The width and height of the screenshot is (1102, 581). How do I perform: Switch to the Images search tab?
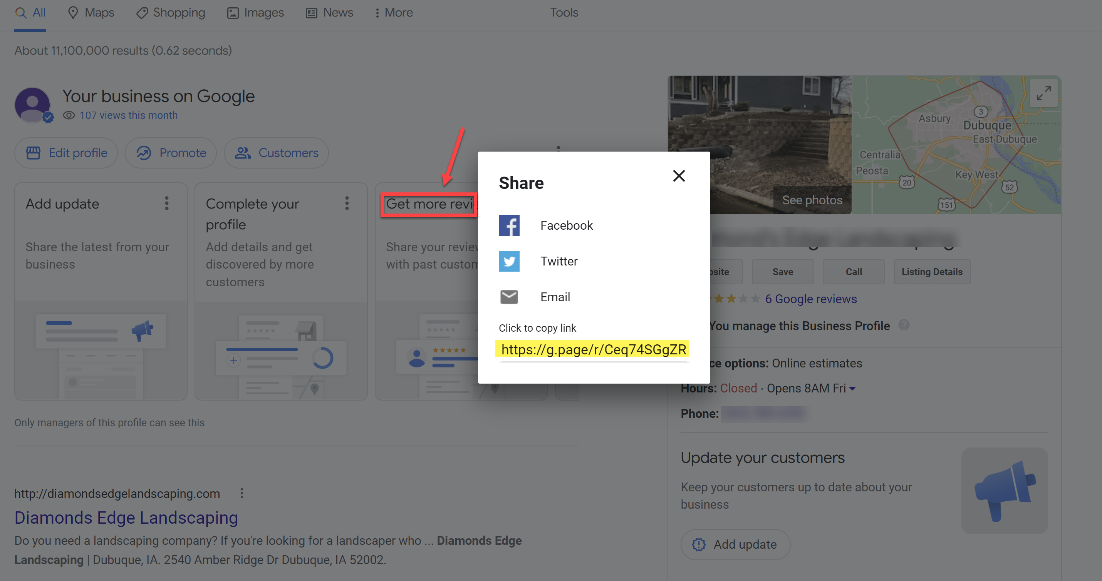(255, 12)
